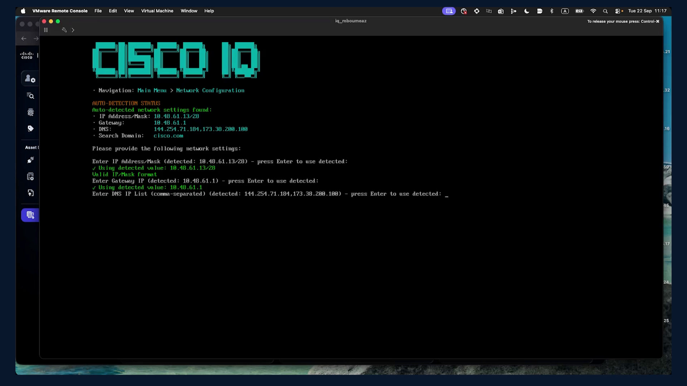
Task: Open the document settings icon in sidebar
Action: tap(30, 177)
